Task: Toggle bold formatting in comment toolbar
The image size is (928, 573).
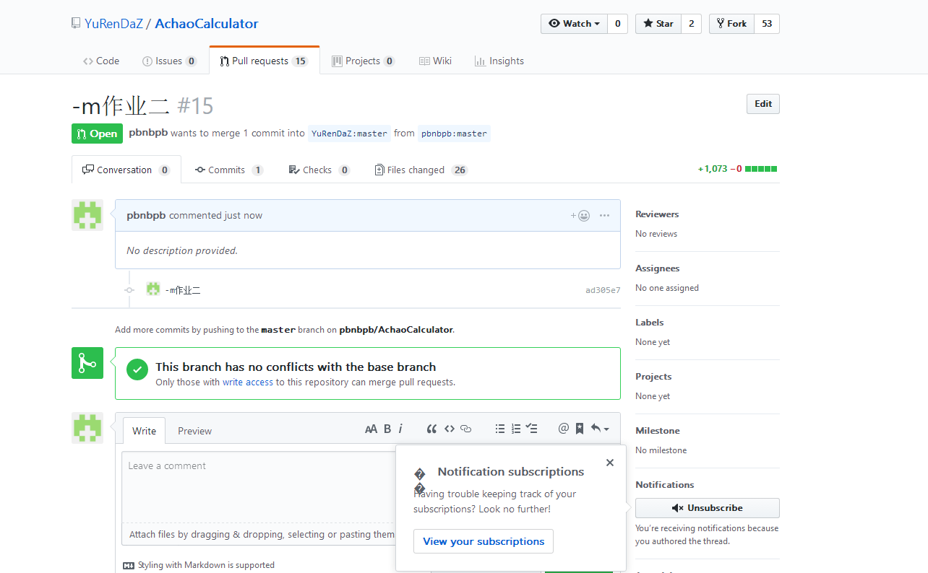Action: point(387,429)
